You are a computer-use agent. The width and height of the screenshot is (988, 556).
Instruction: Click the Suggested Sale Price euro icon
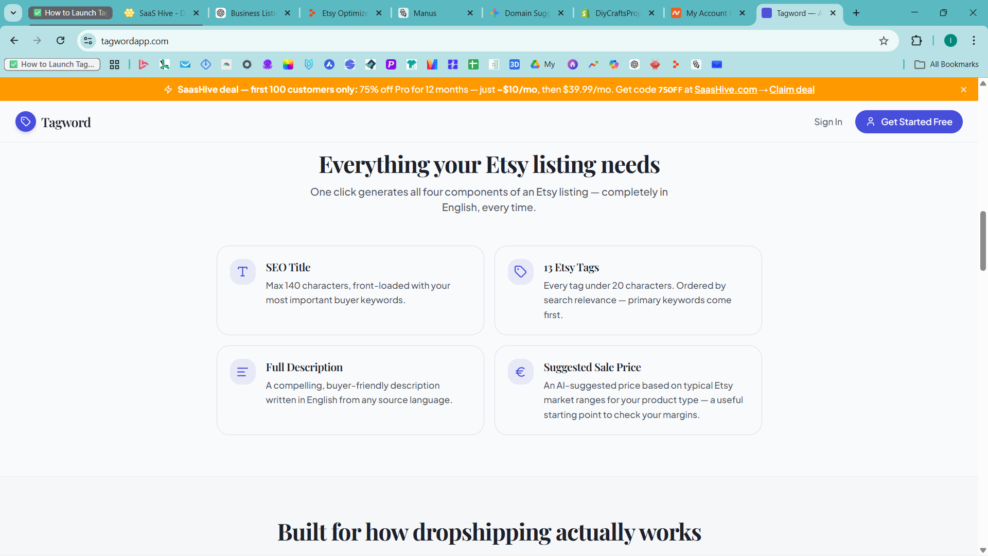click(x=521, y=372)
